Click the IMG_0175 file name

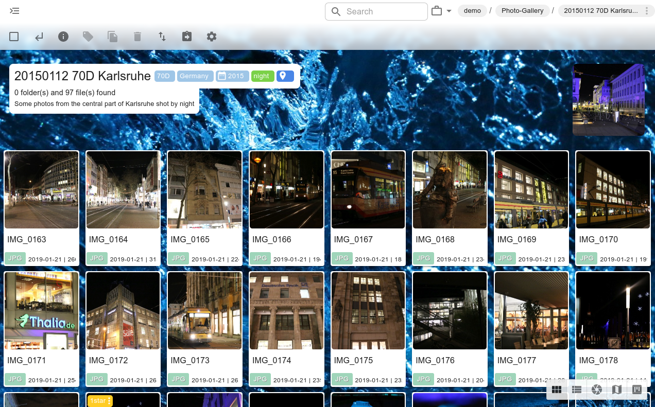(x=353, y=361)
